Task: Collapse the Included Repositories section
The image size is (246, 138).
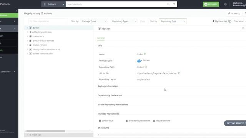Action: click(x=108, y=114)
